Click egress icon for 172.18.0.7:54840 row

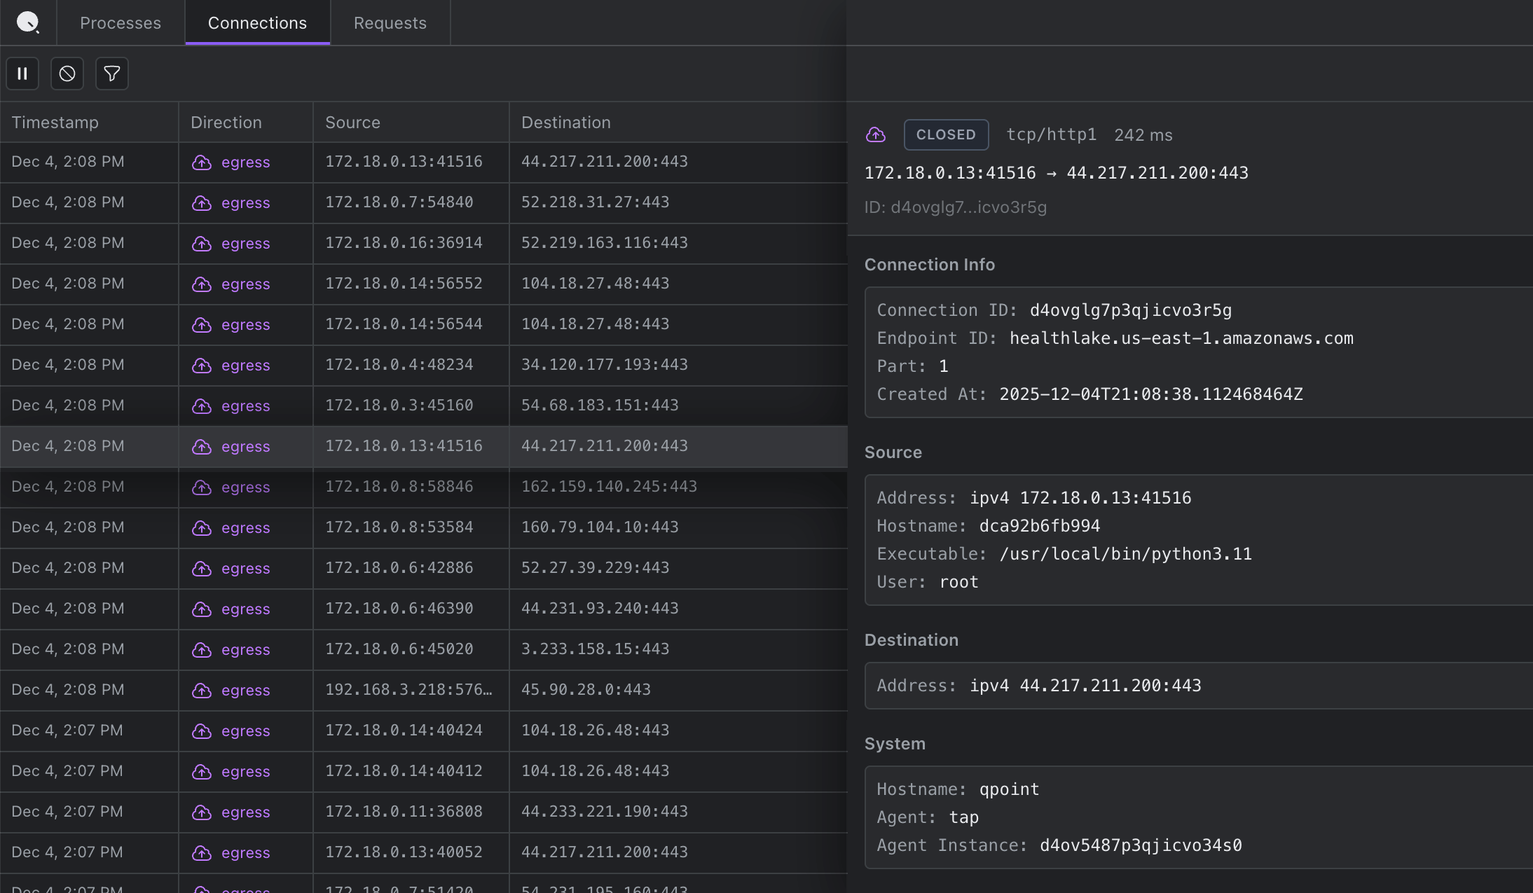click(x=202, y=203)
